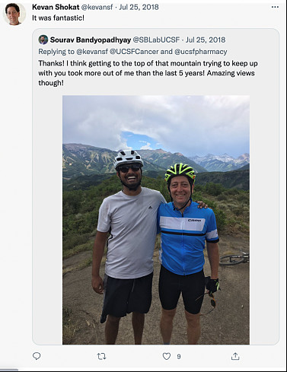Screen dimensions: 287x372
Task: Click the like count number 9
Action: [x=179, y=357]
